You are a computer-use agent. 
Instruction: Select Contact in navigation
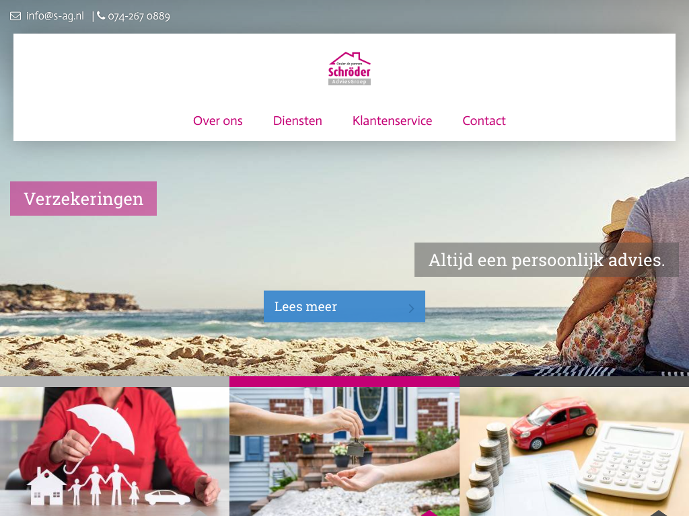pyautogui.click(x=484, y=121)
